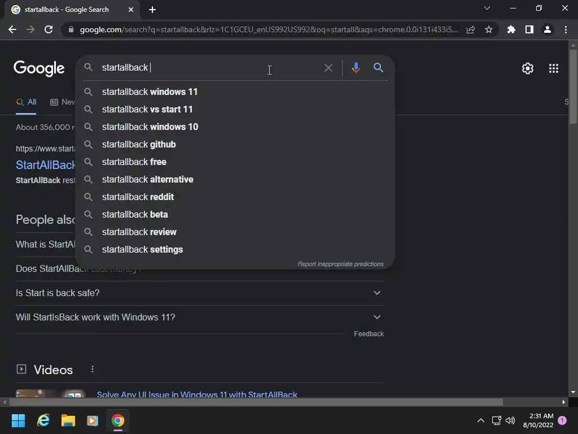Image resolution: width=578 pixels, height=434 pixels.
Task: Click the vertical scrollbar thumb
Action: click(x=573, y=86)
